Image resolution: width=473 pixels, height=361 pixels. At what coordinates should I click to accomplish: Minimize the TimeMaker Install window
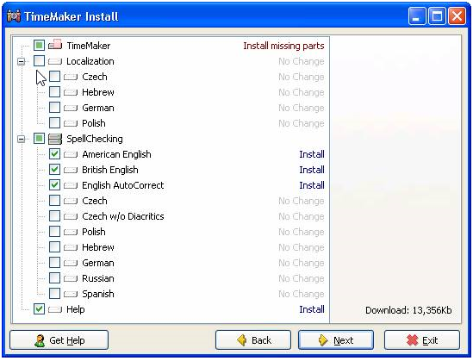pyautogui.click(x=417, y=16)
